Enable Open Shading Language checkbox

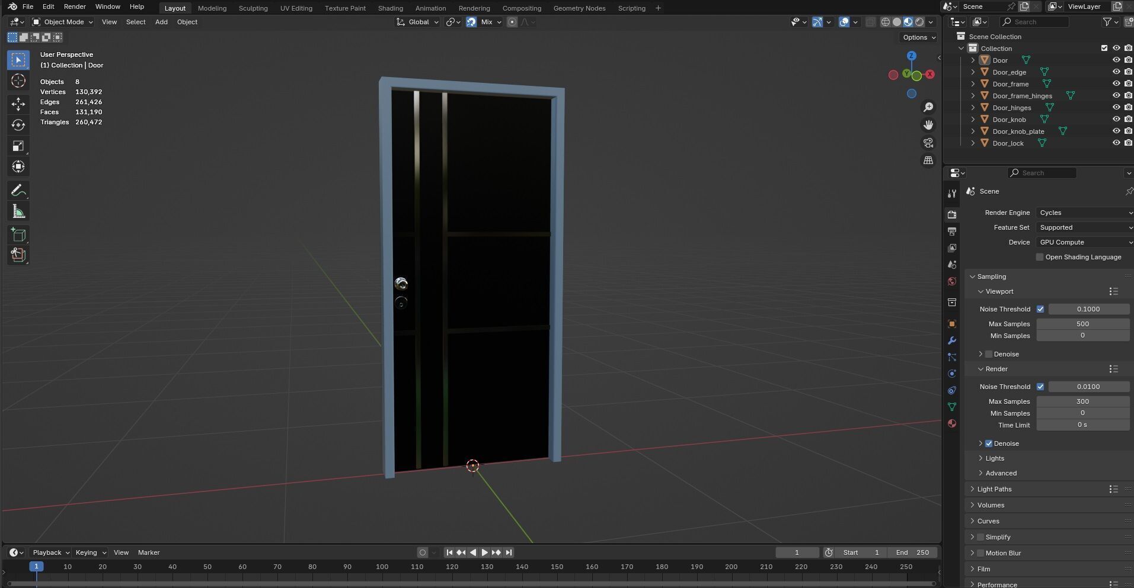click(1039, 257)
